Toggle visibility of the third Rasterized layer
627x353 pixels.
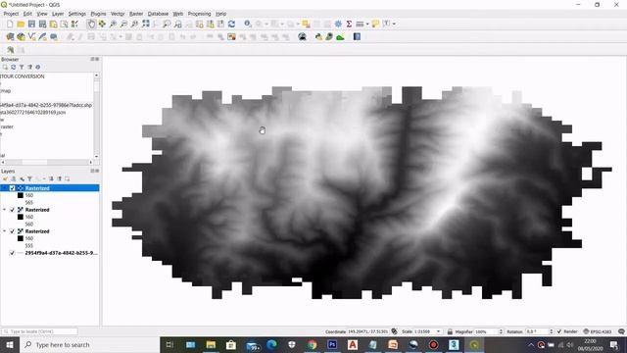coord(12,231)
